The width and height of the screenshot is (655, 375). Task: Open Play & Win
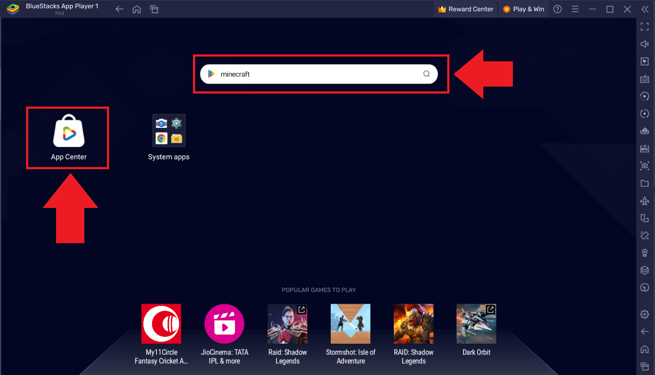point(524,9)
